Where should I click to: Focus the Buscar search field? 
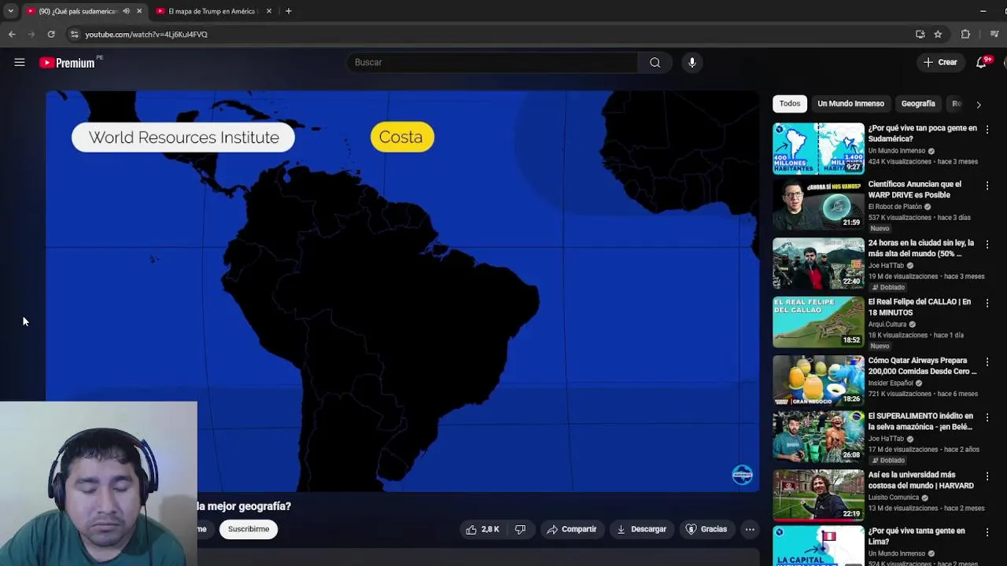[x=492, y=62]
